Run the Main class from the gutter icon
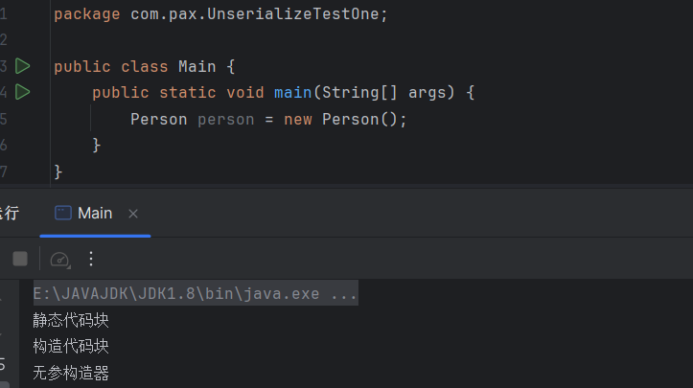This screenshot has height=388, width=693. click(x=23, y=66)
